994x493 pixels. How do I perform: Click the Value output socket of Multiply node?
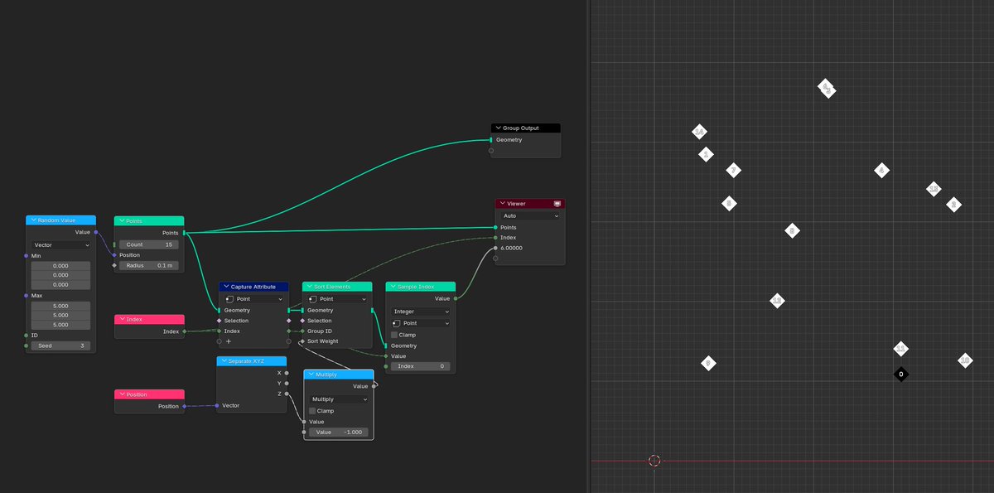[374, 385]
